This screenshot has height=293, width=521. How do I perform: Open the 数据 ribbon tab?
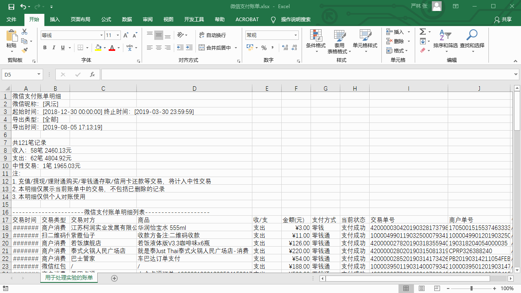click(x=127, y=19)
